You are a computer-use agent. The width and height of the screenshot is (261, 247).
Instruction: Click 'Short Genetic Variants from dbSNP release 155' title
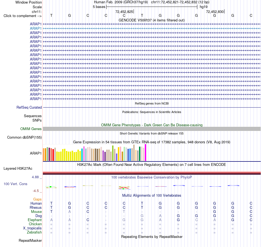(152, 133)
